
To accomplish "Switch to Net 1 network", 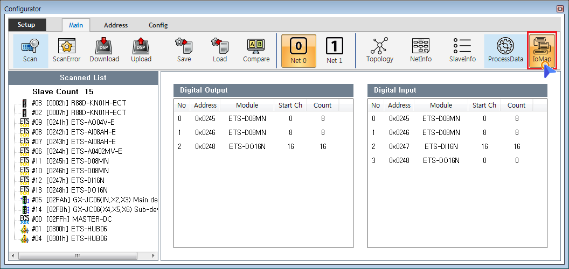I will (x=335, y=51).
